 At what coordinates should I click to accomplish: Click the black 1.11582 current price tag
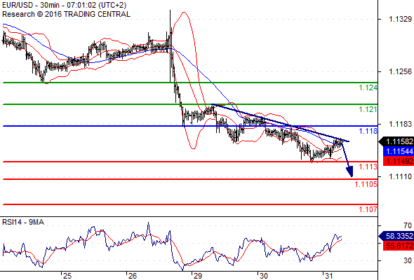pyautogui.click(x=396, y=141)
